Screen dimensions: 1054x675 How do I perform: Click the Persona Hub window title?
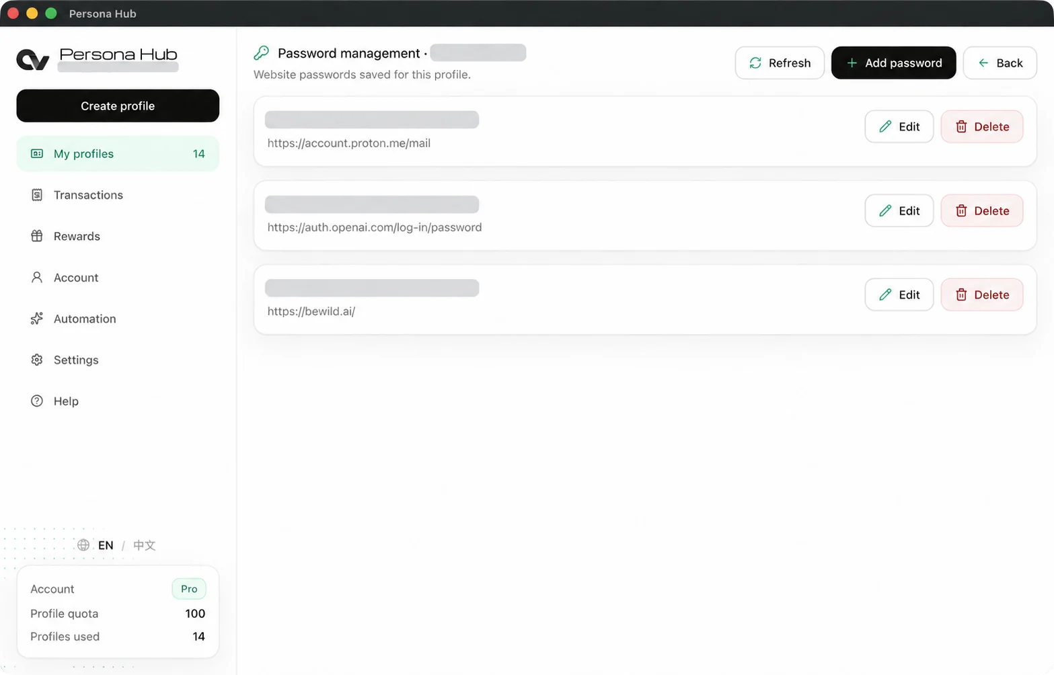[103, 13]
